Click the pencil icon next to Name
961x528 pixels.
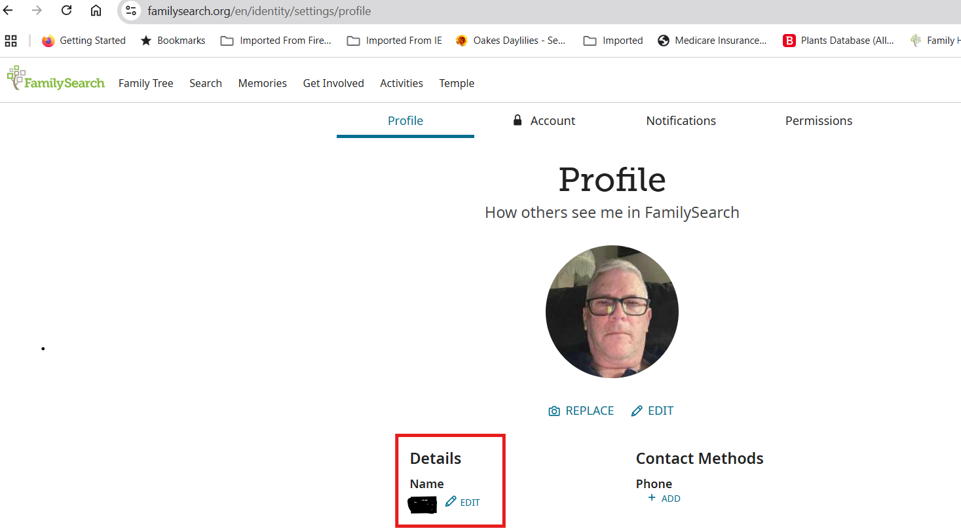pyautogui.click(x=451, y=501)
